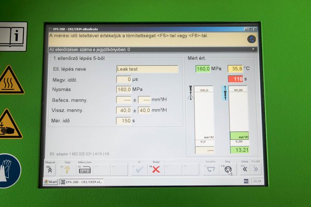
Task: Click the return flow green level bar
Action: pos(239,135)
